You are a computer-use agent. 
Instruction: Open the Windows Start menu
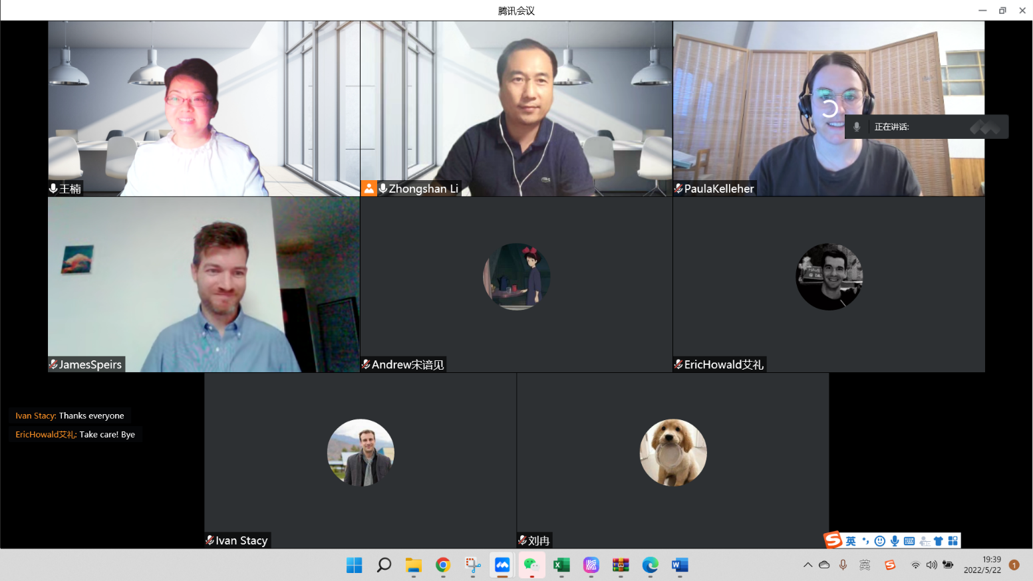coord(354,565)
